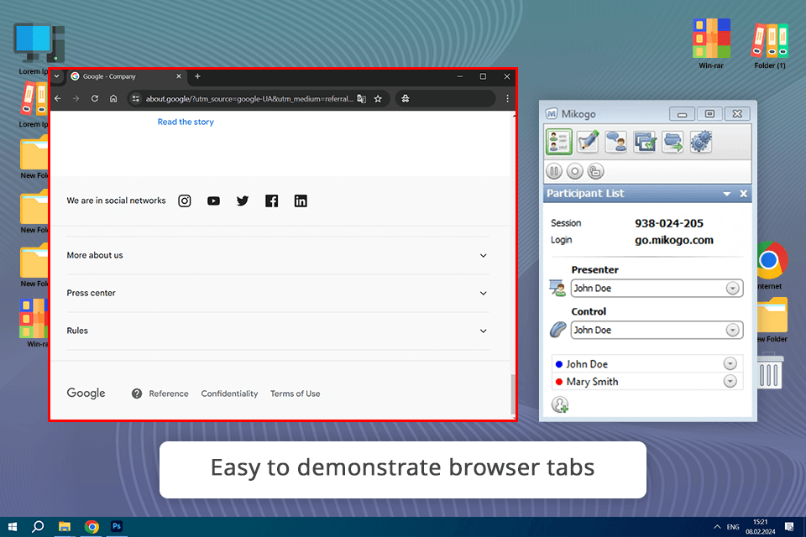Follow the Read the story link
806x537 pixels.
(x=186, y=122)
